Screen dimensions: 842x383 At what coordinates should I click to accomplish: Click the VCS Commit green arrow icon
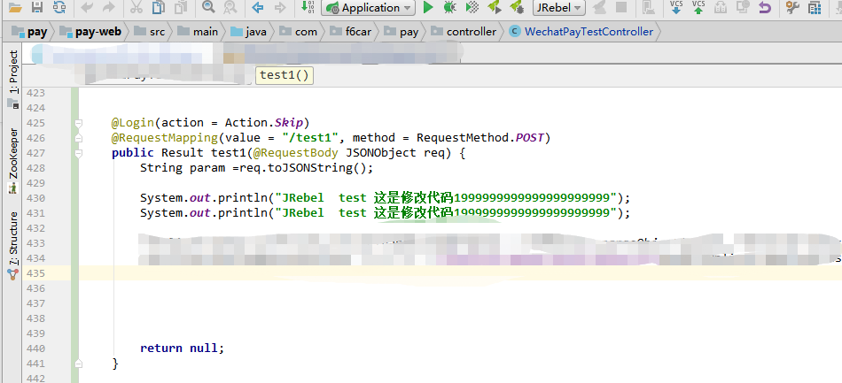698,7
